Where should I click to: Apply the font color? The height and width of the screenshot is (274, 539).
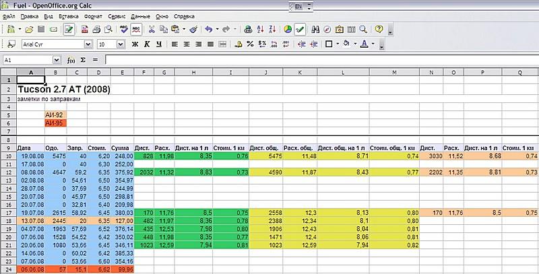coord(364,44)
